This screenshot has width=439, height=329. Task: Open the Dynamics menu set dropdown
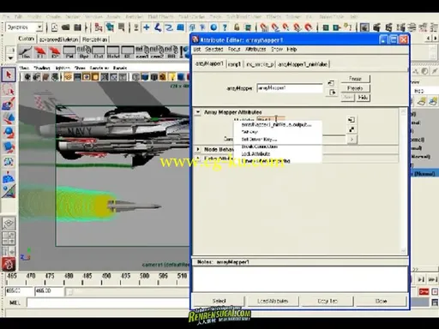[40, 27]
